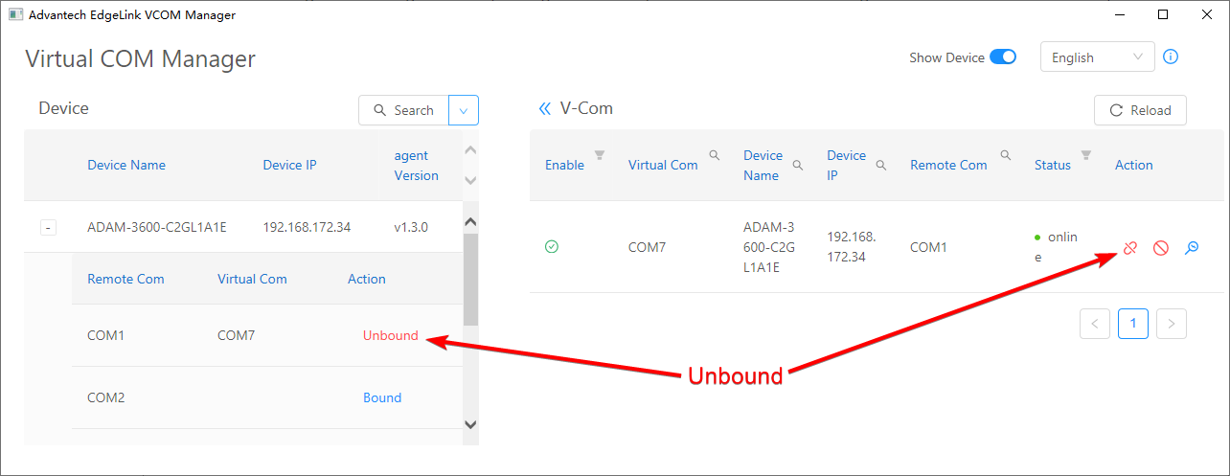Click the Virtual Com column search icon
This screenshot has height=476, width=1230.
point(715,155)
